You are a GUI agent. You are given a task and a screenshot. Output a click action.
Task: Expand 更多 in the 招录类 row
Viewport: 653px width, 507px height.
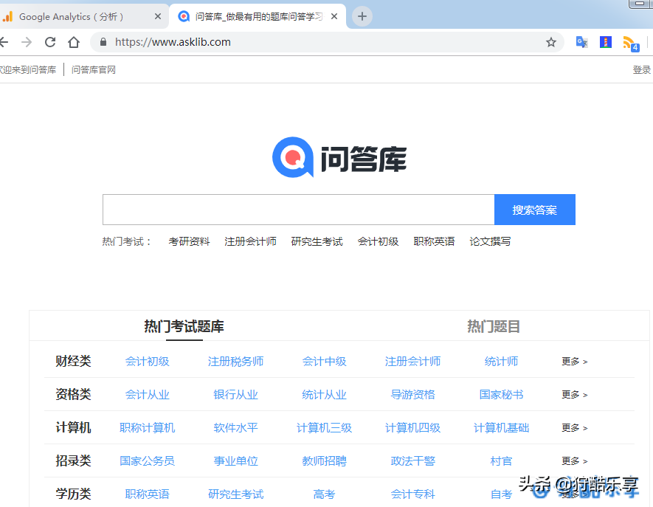click(574, 461)
